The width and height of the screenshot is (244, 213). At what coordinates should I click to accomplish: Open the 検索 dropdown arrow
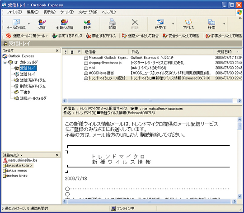point(224,24)
